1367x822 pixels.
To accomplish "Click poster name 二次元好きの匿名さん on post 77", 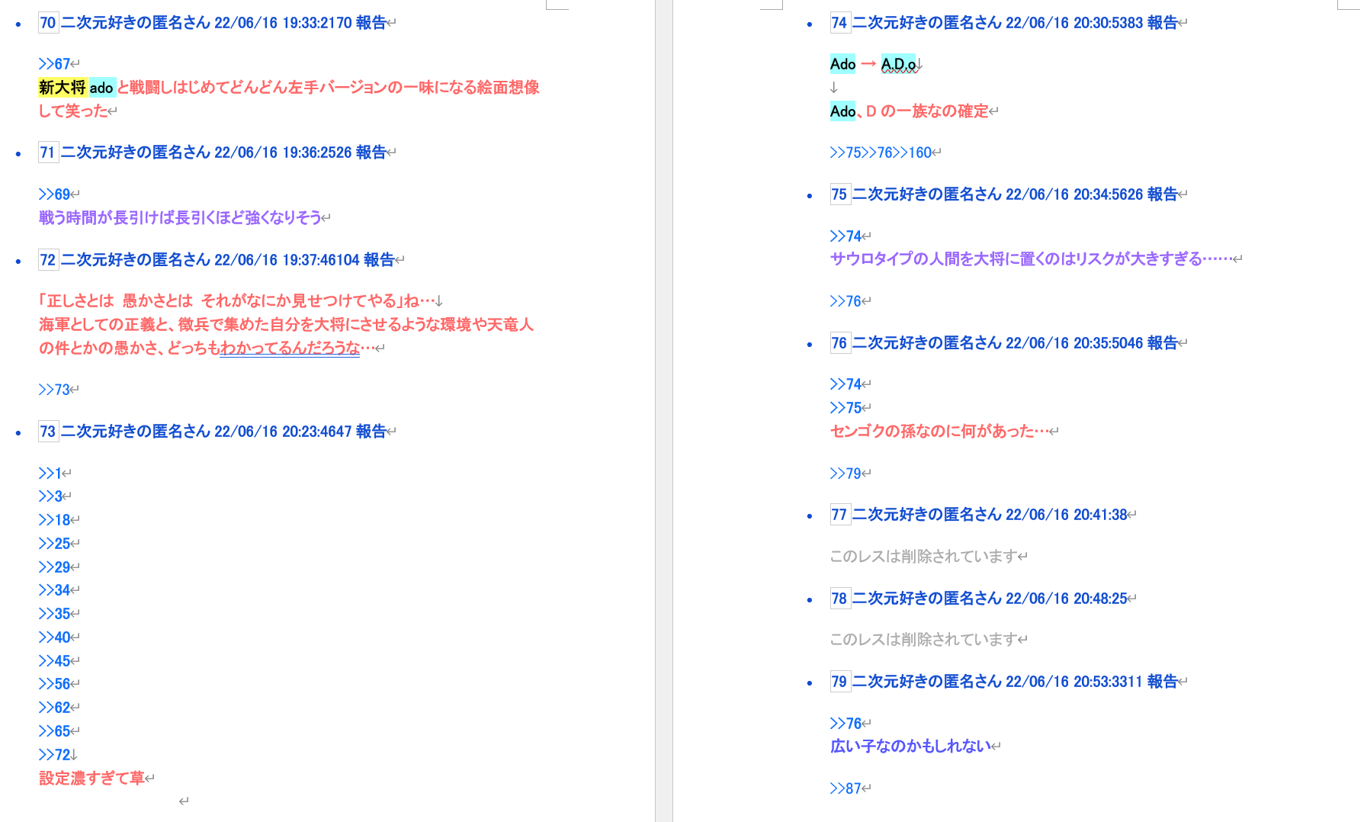I will pyautogui.click(x=926, y=515).
